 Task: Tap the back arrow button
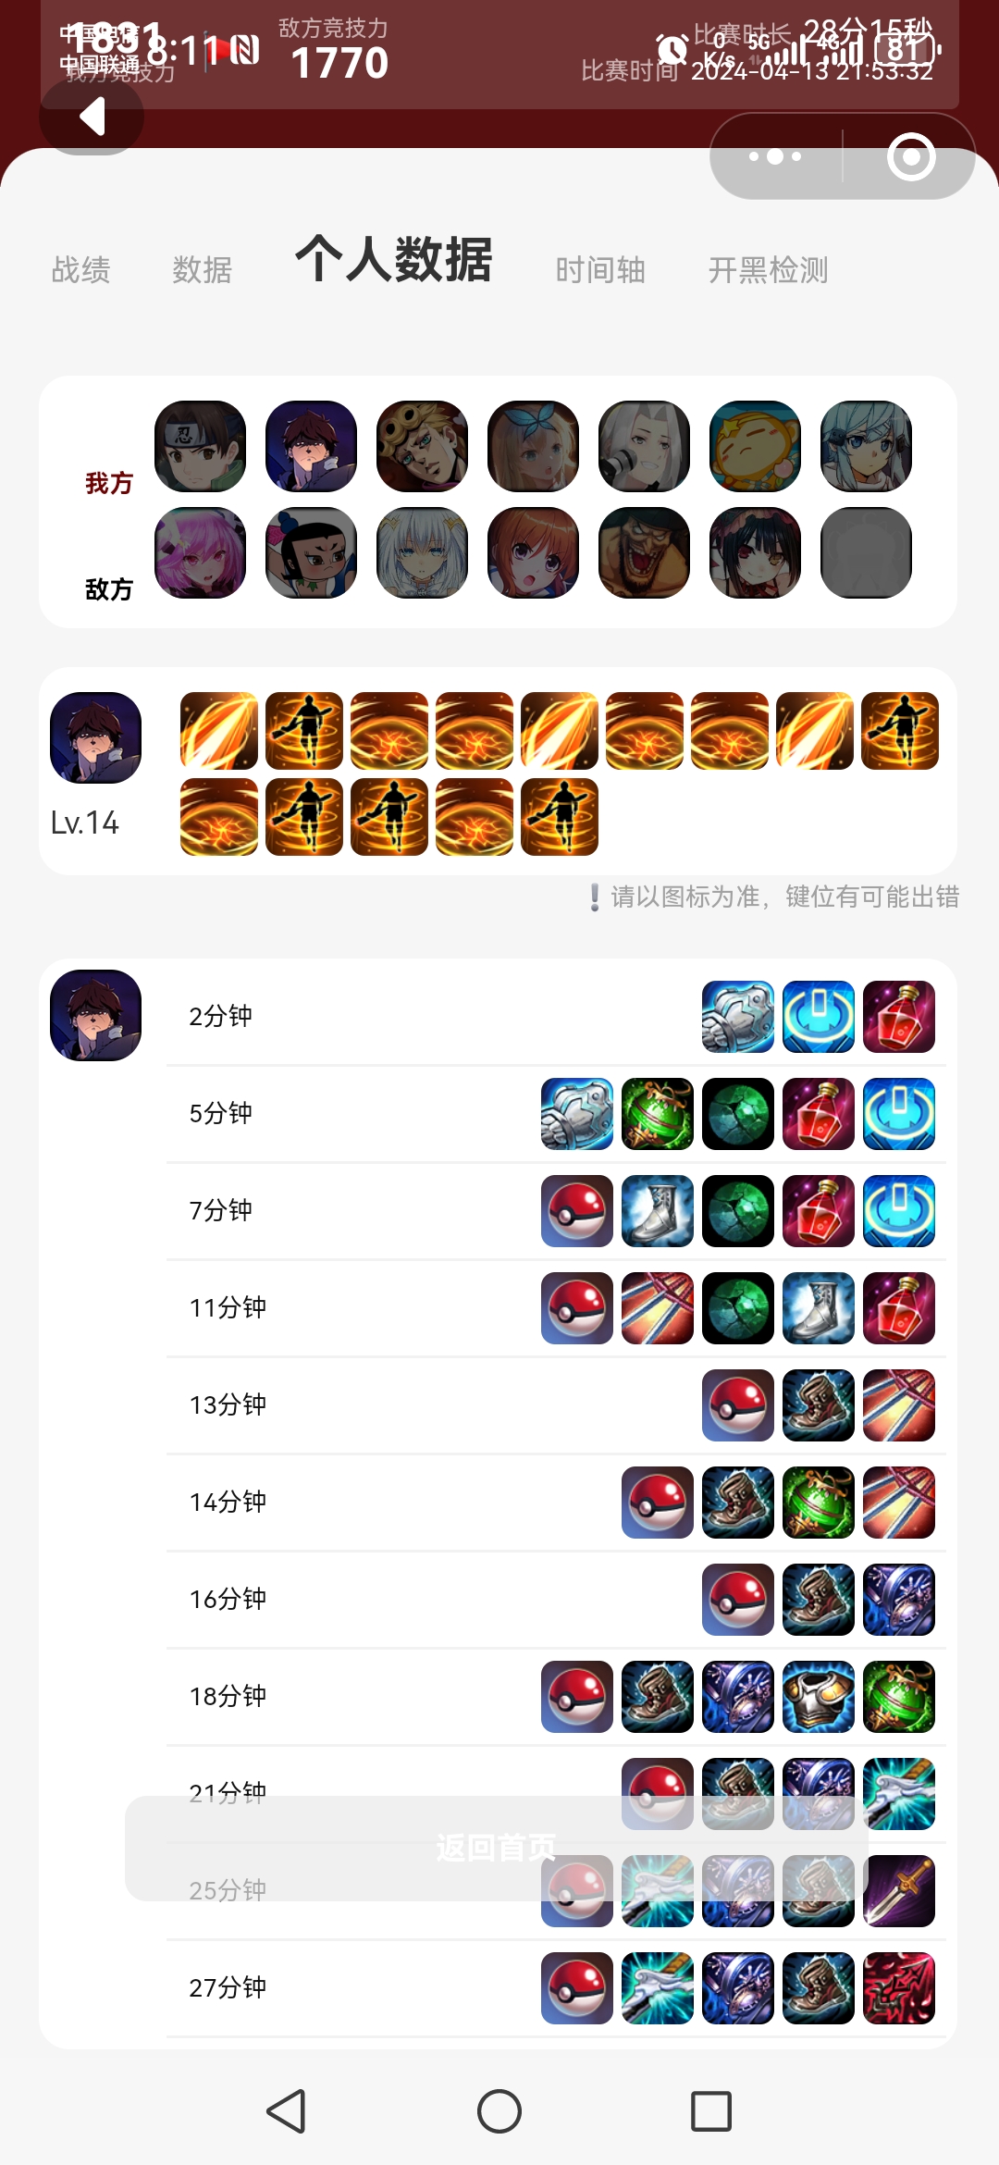coord(92,117)
